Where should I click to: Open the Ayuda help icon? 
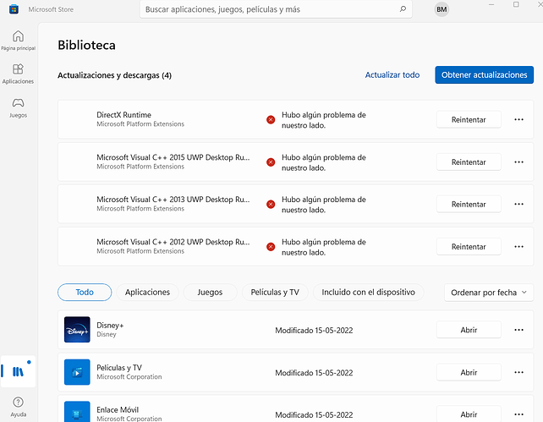(18, 403)
